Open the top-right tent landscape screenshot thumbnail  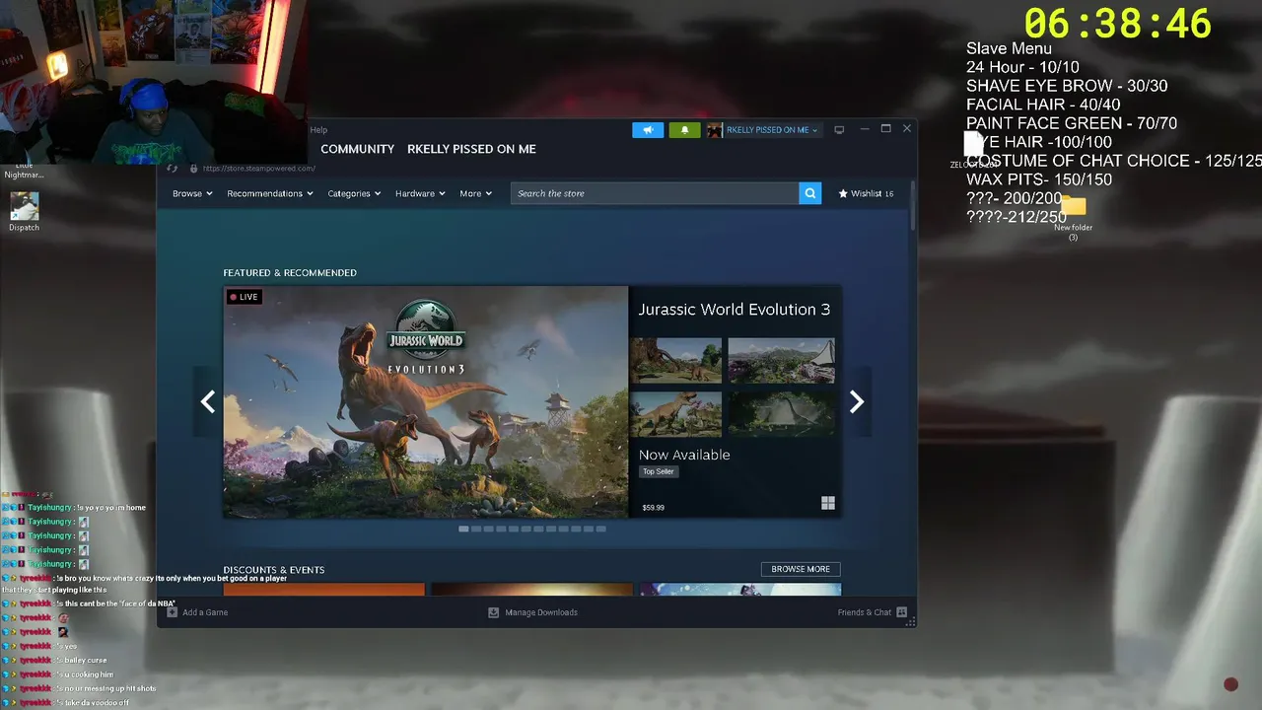click(782, 360)
